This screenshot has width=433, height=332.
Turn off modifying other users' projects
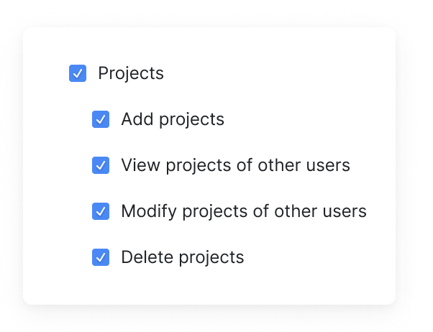(101, 211)
